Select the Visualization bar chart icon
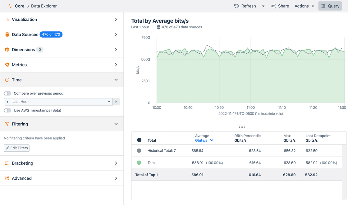Image resolution: width=348 pixels, height=205 pixels. (7, 19)
